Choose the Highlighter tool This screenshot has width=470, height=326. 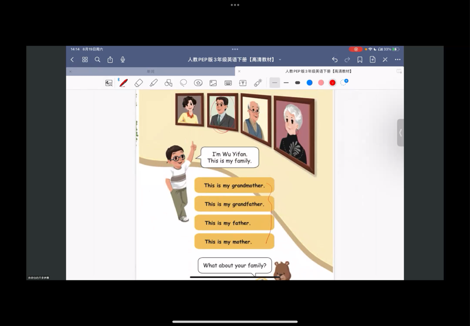(x=153, y=83)
